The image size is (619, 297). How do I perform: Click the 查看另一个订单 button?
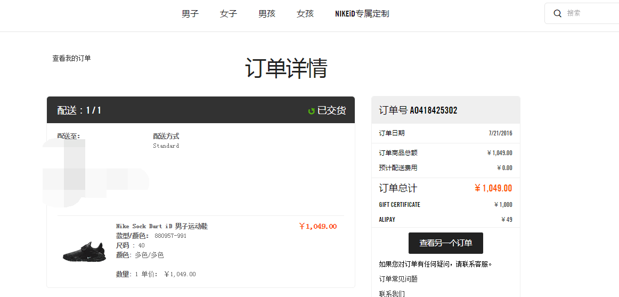click(446, 243)
